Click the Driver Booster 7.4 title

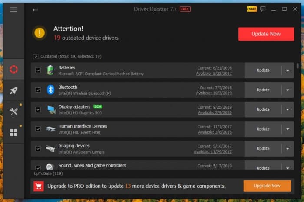tap(155, 9)
